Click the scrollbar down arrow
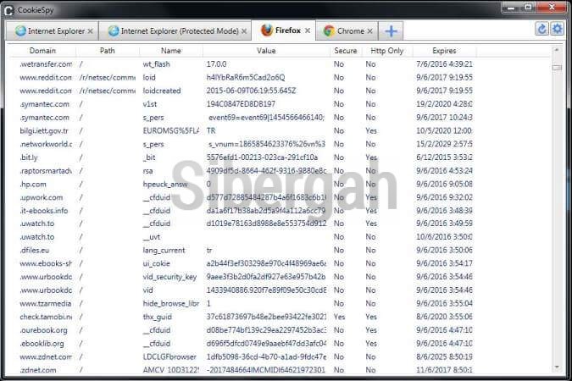Image resolution: width=572 pixels, height=381 pixels. click(x=557, y=367)
